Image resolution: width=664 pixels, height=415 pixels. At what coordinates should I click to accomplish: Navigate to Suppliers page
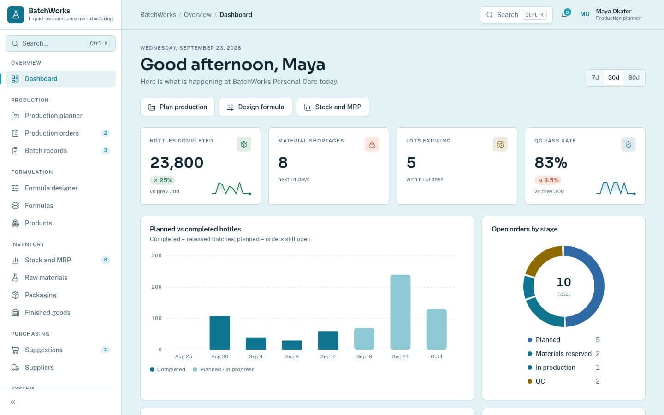[x=60, y=368]
